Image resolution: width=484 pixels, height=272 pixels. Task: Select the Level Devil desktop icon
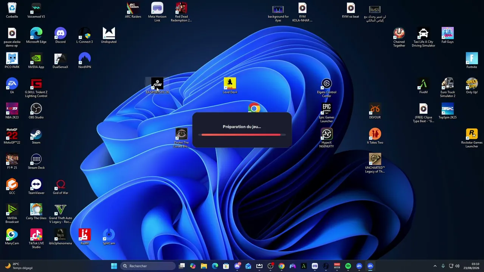230,86
